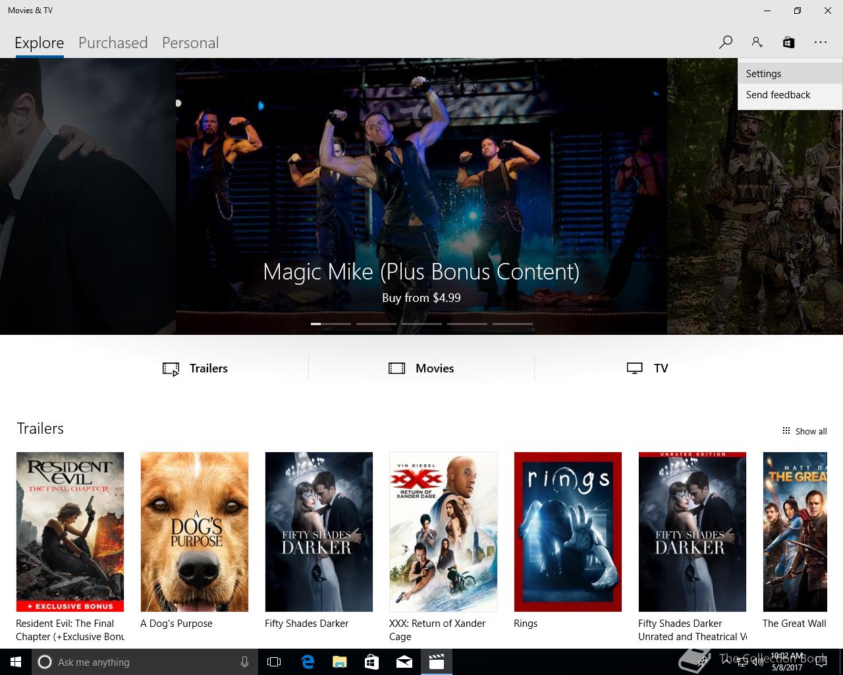843x675 pixels.
Task: Open the search magnifier icon
Action: click(726, 42)
